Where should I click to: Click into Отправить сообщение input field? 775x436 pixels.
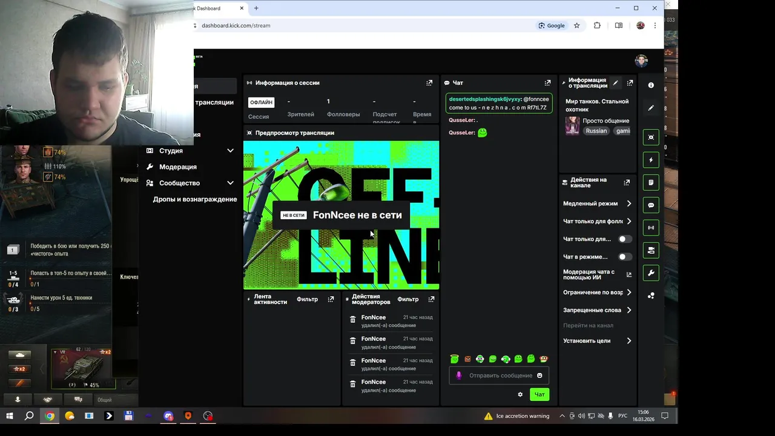coord(499,375)
